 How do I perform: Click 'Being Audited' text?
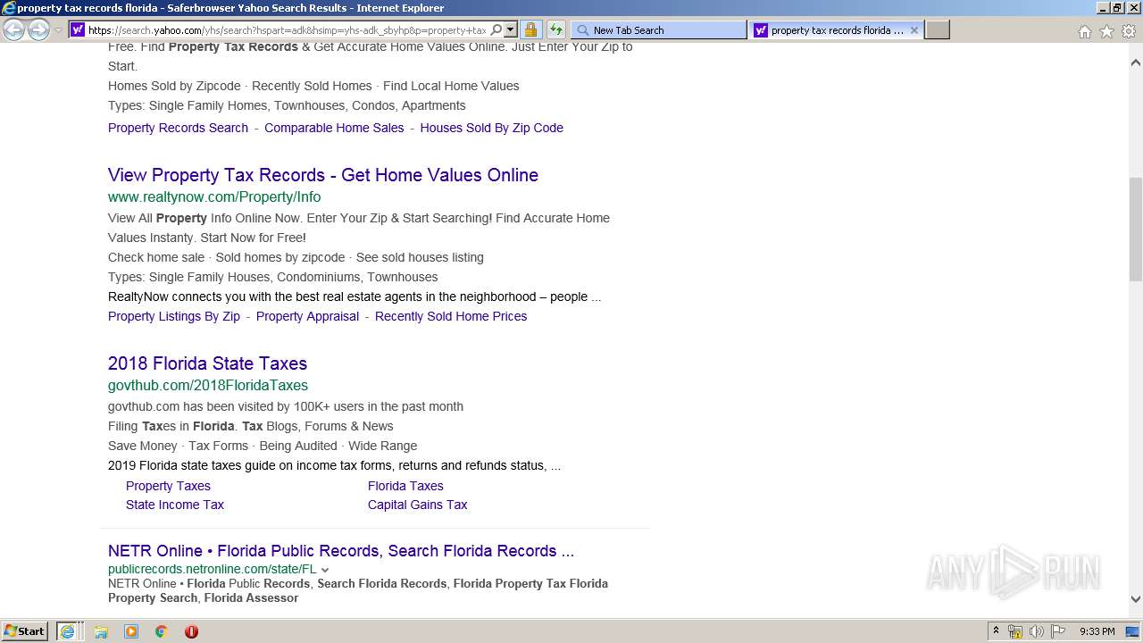click(x=298, y=446)
